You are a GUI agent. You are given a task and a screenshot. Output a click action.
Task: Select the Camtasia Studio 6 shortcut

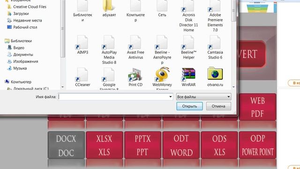pyautogui.click(x=215, y=47)
